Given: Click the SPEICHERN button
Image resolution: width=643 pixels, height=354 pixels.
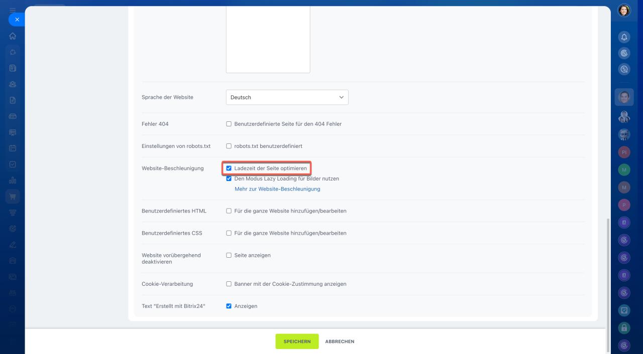Looking at the screenshot, I should point(297,341).
